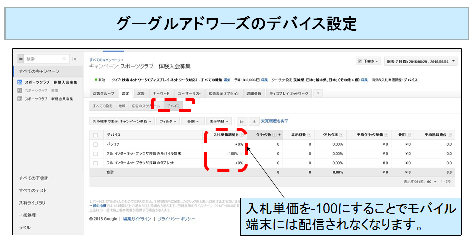Switch to the 詳細分析 tab
This screenshot has height=243, width=474.
254,94
